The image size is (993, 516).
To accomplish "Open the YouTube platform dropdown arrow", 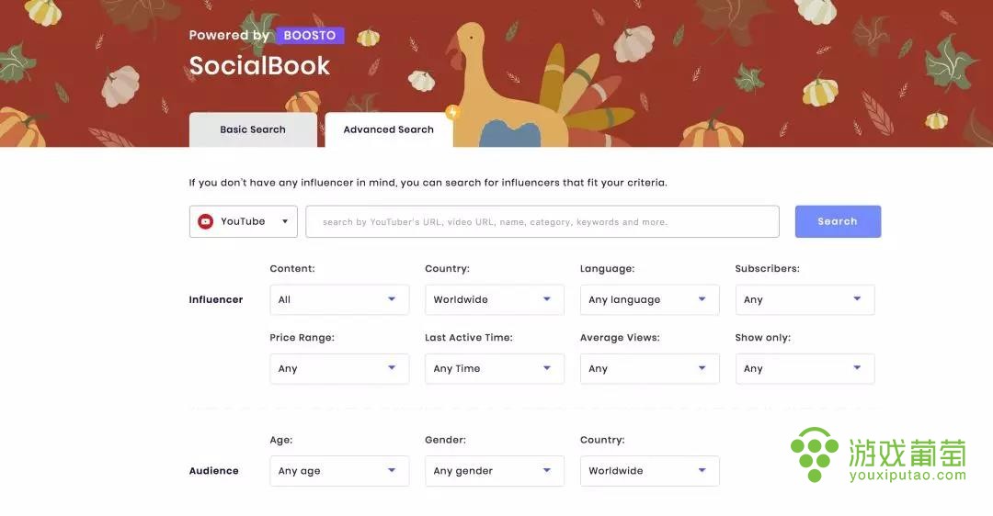I will pos(285,221).
